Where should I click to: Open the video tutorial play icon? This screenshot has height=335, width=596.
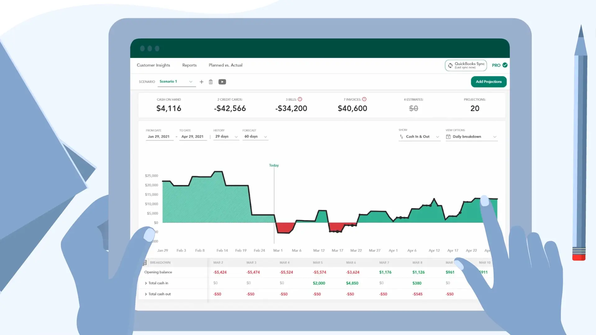click(x=222, y=82)
